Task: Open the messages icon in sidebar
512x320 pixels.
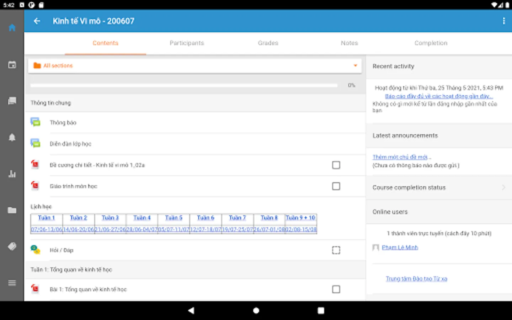Action: 12,101
